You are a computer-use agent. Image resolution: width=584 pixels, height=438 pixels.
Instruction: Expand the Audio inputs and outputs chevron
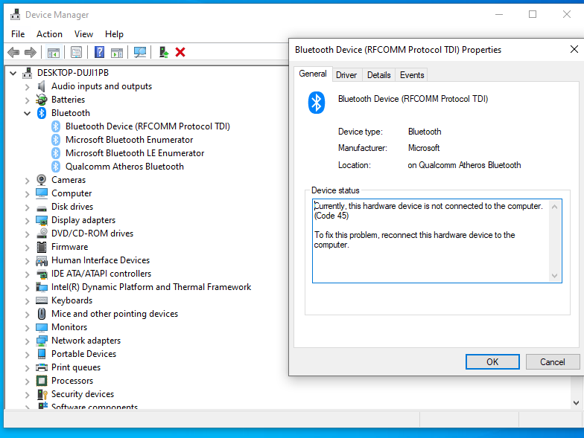pos(27,87)
